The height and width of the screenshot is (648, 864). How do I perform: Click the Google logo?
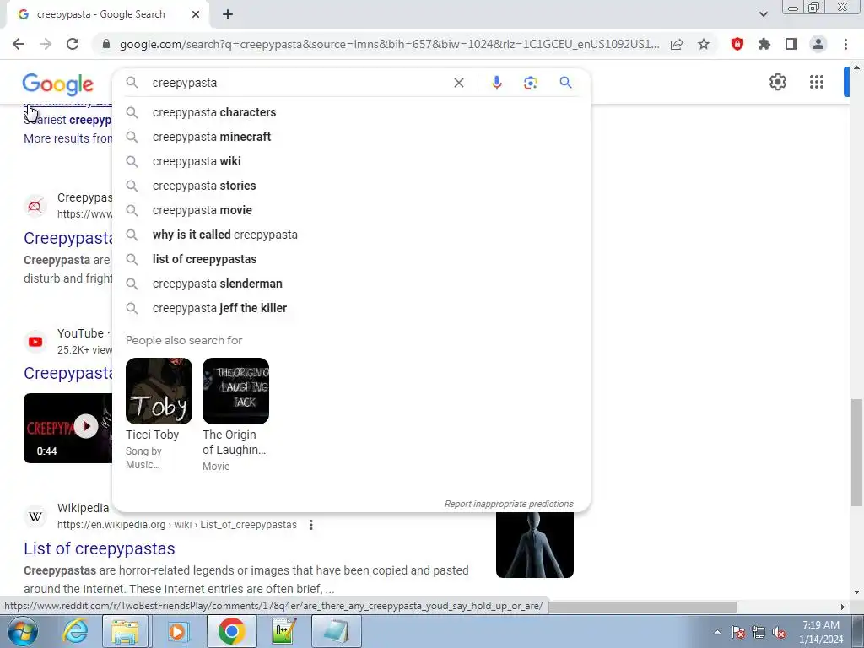(x=58, y=84)
